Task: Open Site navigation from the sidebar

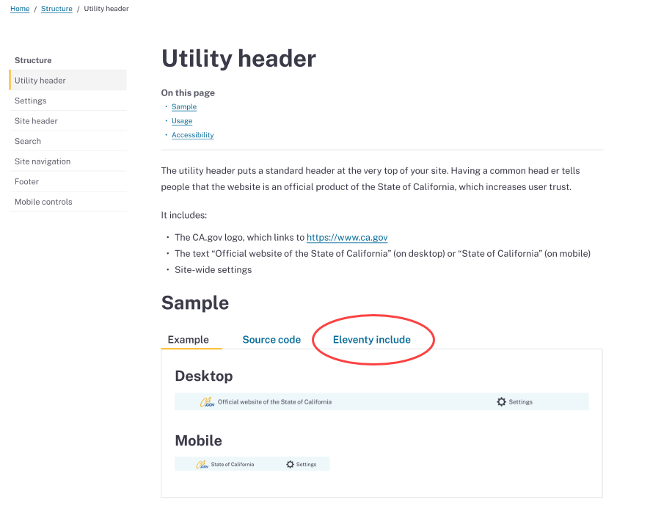Action: [42, 161]
